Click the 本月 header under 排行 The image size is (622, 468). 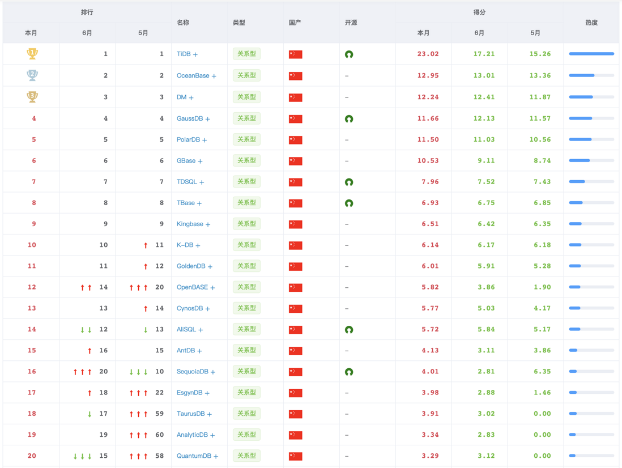click(x=31, y=33)
